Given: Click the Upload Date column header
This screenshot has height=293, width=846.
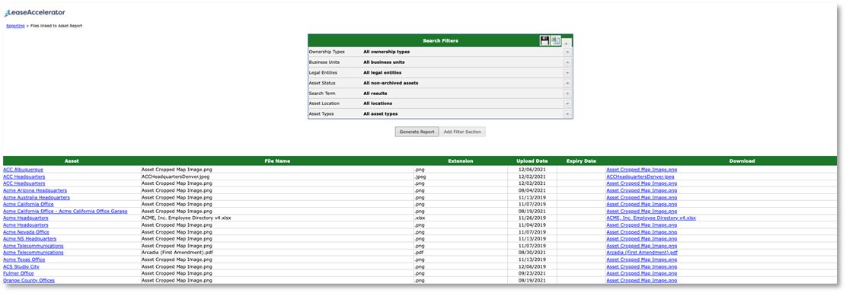Looking at the screenshot, I should (x=532, y=161).
